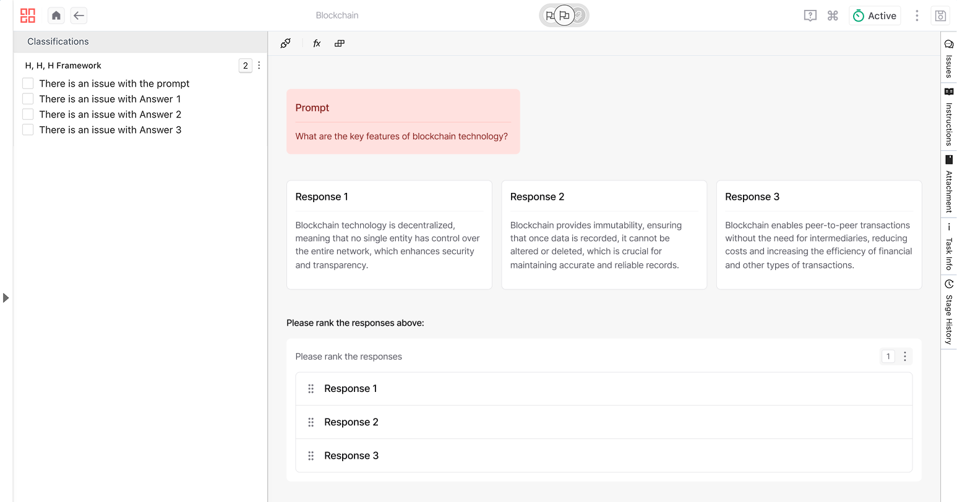The width and height of the screenshot is (957, 502).
Task: Open the Issues side tab
Action: 948,58
